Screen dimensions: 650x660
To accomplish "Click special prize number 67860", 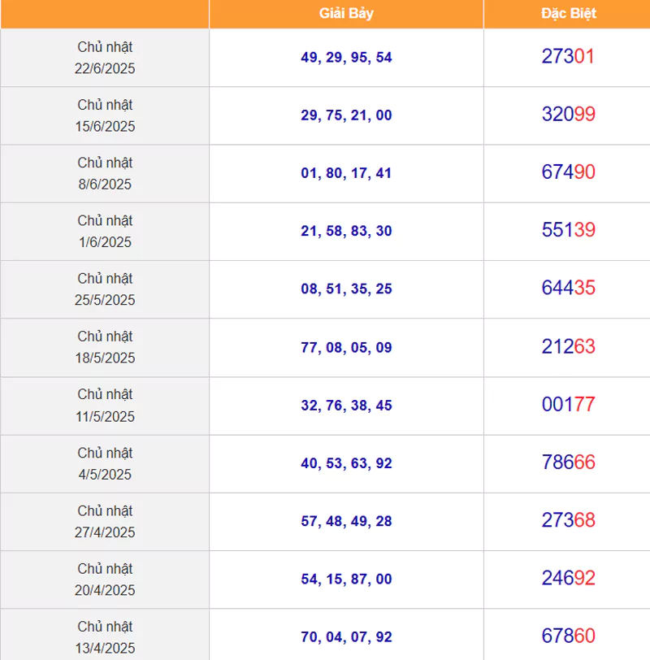I will [569, 636].
